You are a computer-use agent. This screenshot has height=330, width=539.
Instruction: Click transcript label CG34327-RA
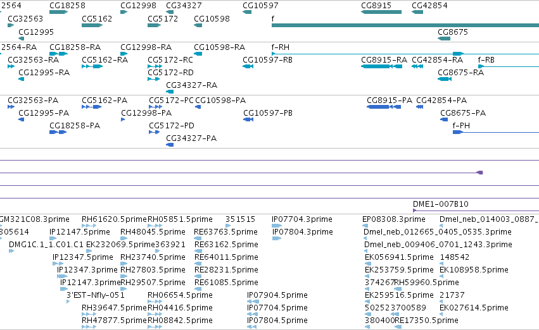click(x=191, y=85)
